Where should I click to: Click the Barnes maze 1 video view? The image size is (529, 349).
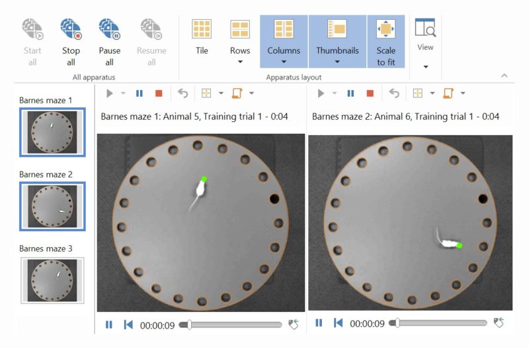tap(201, 223)
